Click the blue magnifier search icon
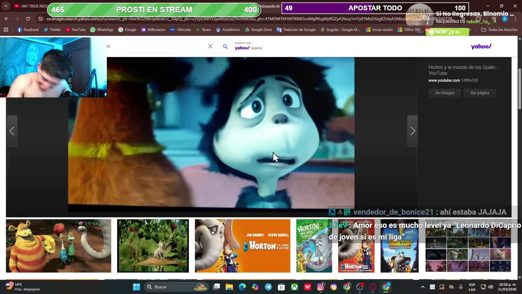This screenshot has height=294, width=522. coord(225,47)
